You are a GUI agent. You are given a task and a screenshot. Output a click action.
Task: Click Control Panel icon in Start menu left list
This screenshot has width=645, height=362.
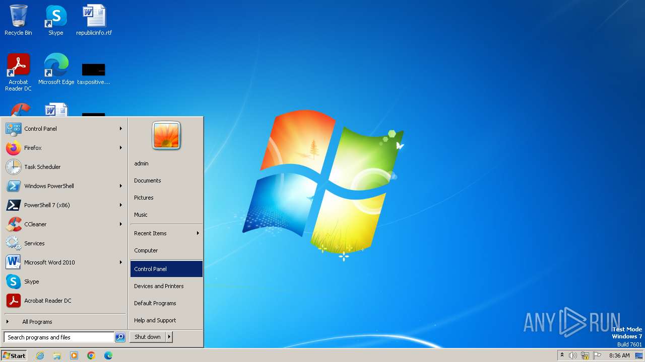(13, 129)
